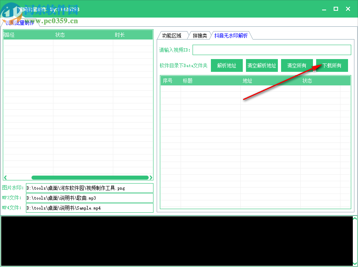Click the 请输入视频ID label

175,50
